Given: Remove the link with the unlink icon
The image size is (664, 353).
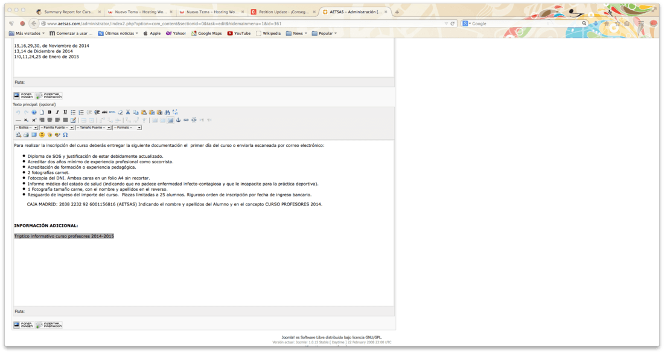Looking at the screenshot, I should (194, 120).
